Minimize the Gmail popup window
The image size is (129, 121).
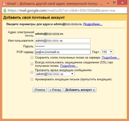[x=108, y=3]
